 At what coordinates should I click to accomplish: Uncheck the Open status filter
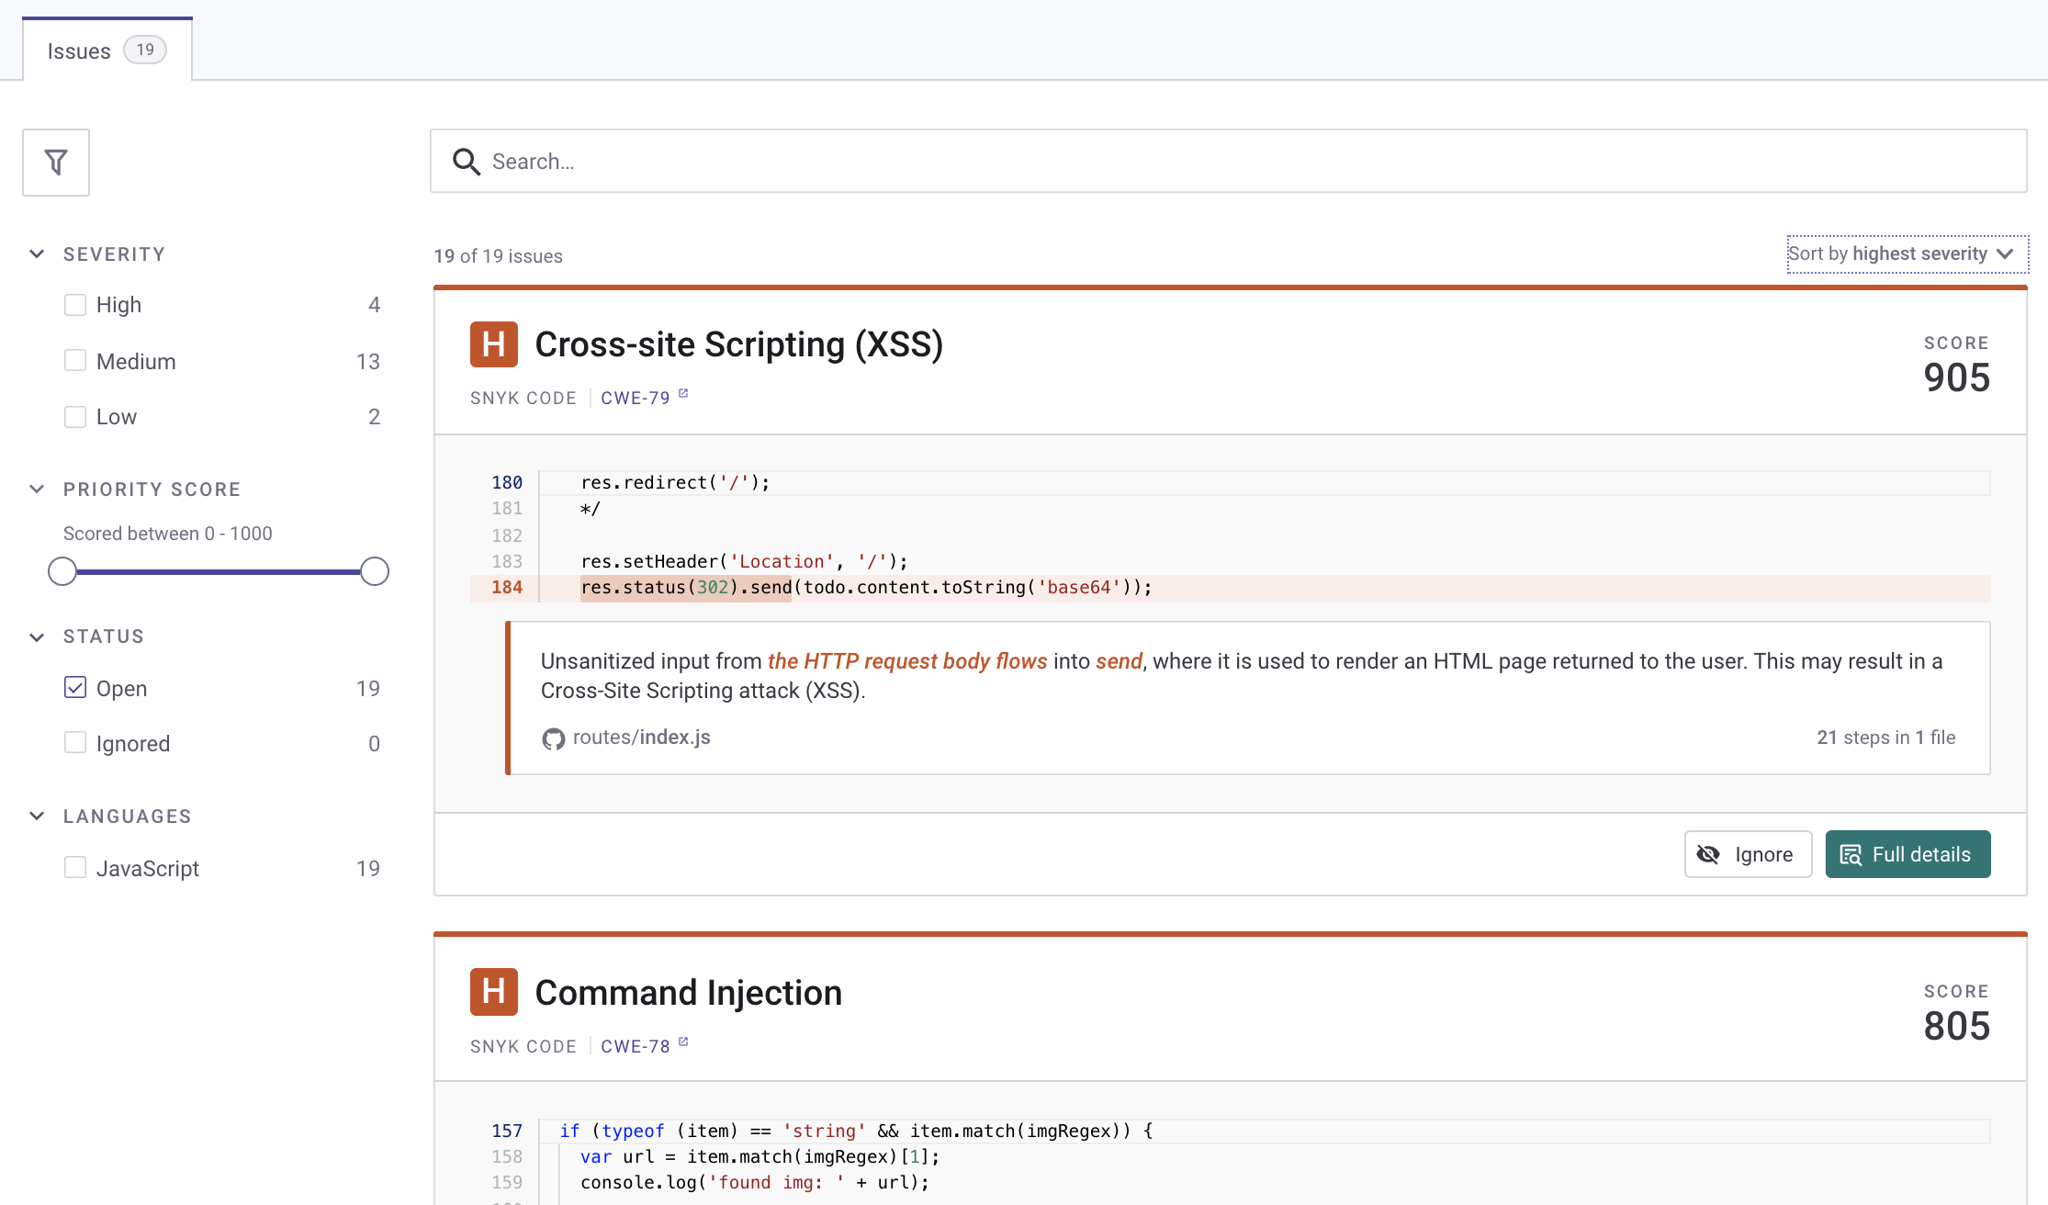75,688
